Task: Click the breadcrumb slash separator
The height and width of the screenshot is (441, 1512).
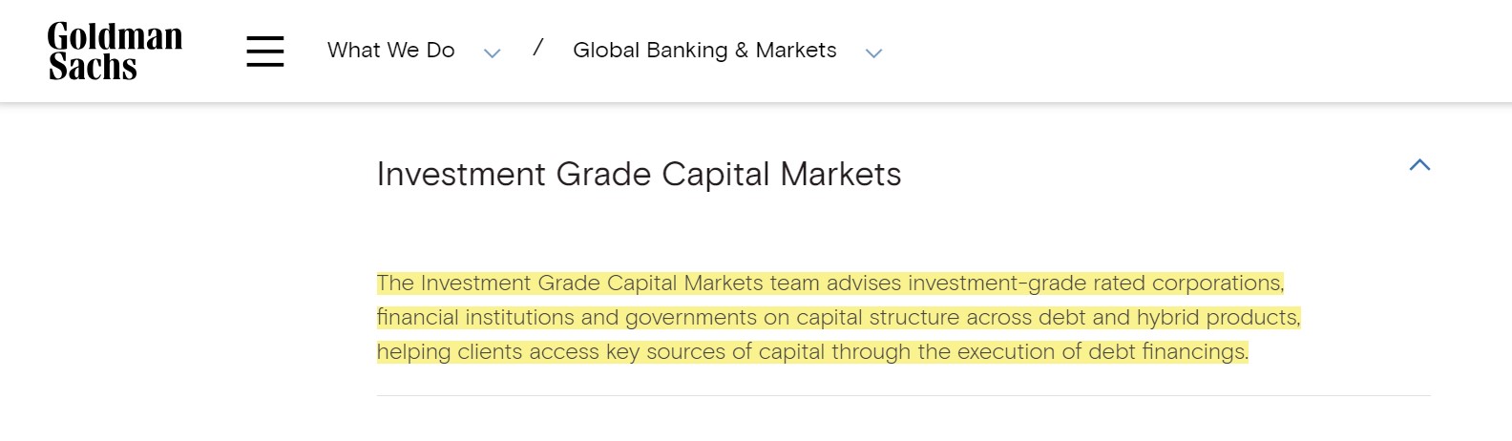Action: coord(538,48)
